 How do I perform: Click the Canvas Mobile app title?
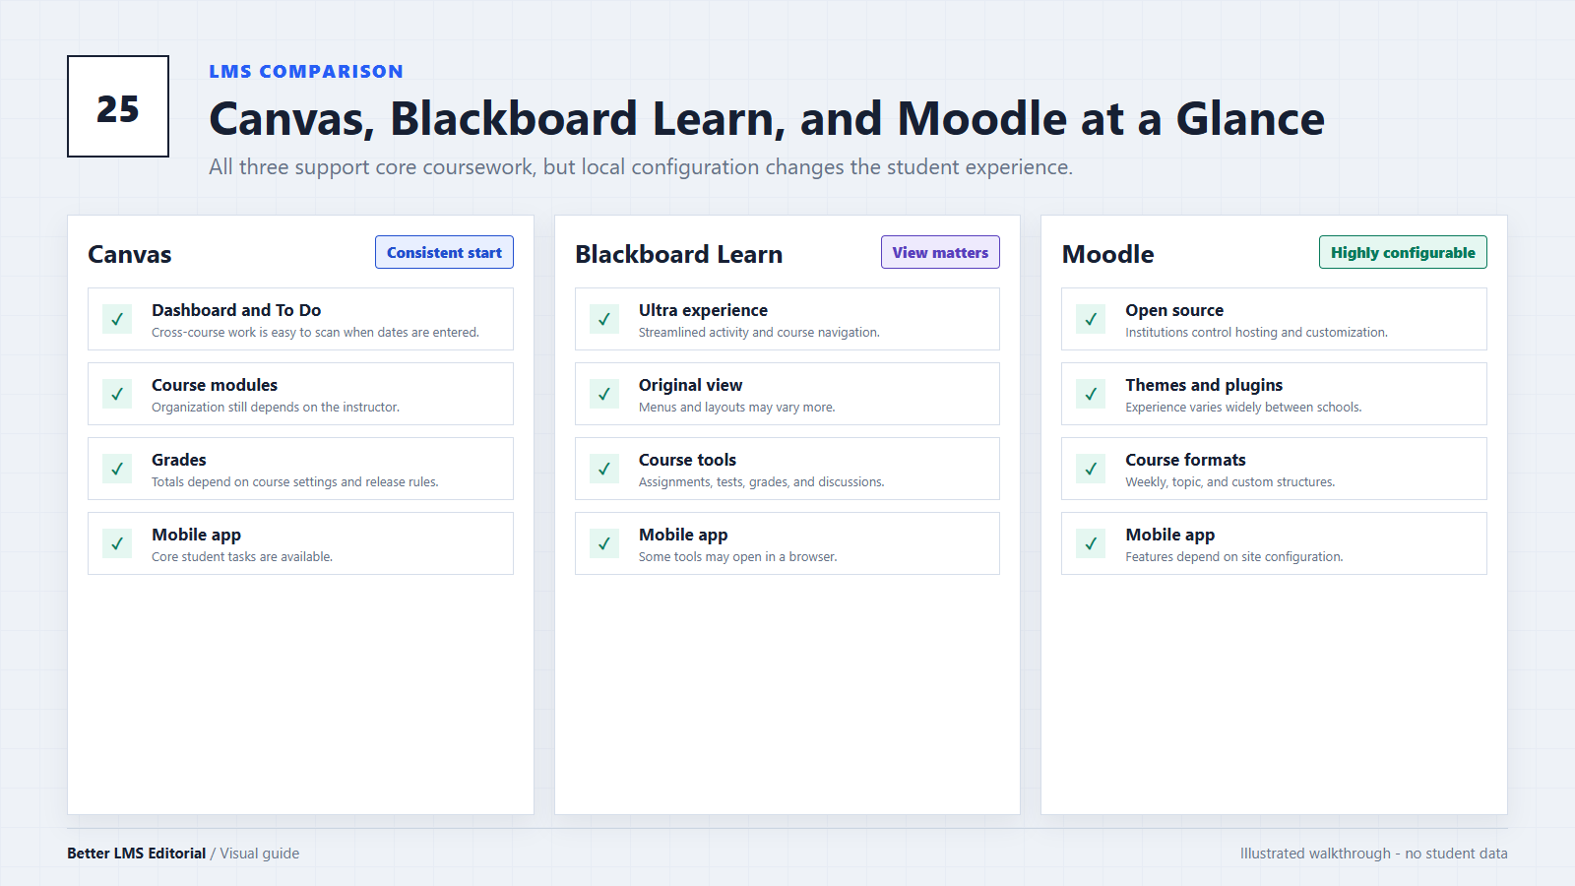(196, 535)
